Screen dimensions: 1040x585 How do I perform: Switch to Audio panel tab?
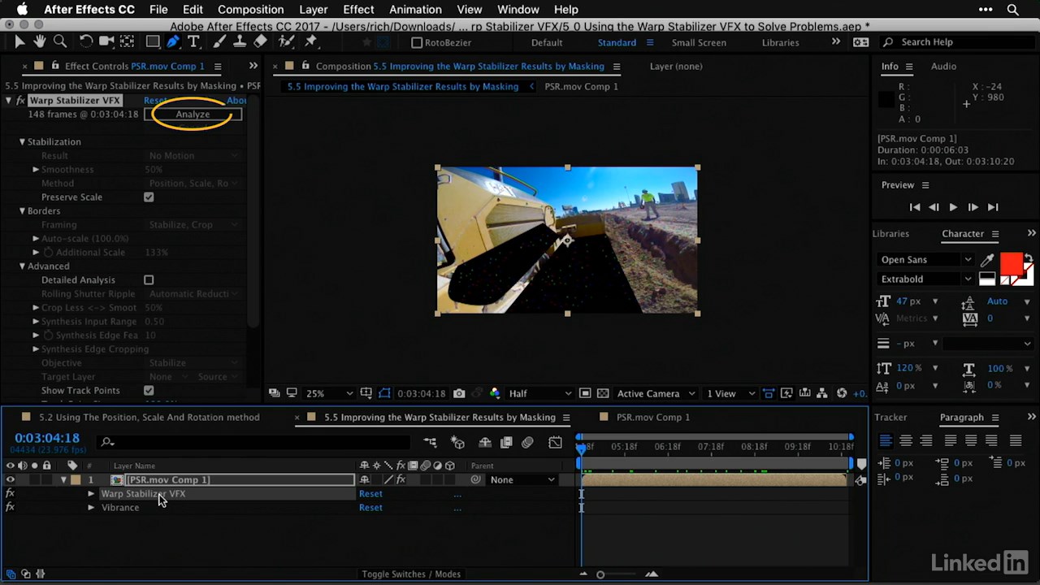(x=943, y=66)
